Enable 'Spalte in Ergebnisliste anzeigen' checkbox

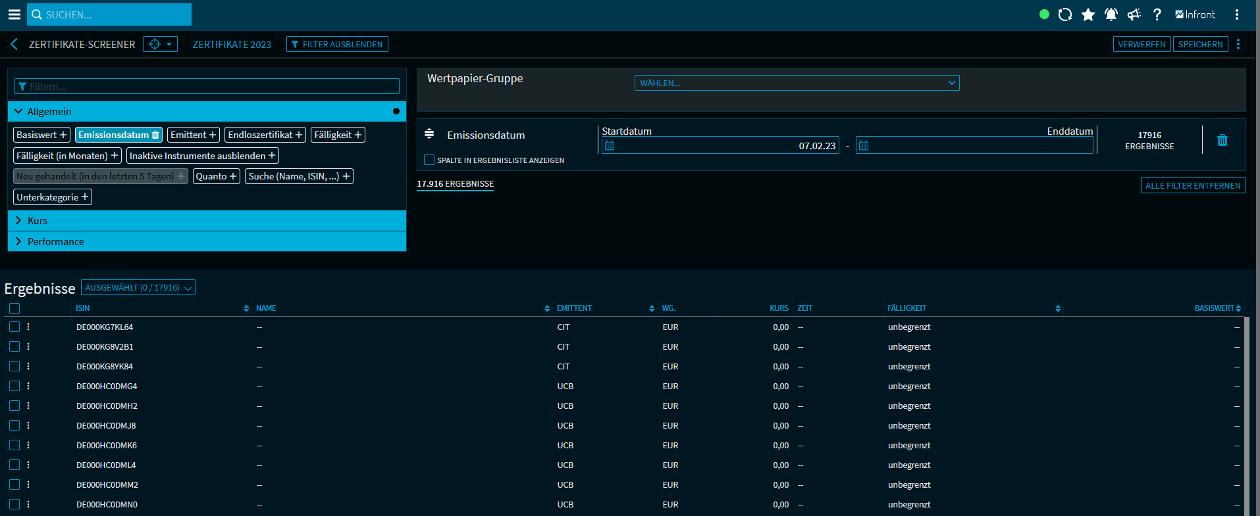(429, 160)
